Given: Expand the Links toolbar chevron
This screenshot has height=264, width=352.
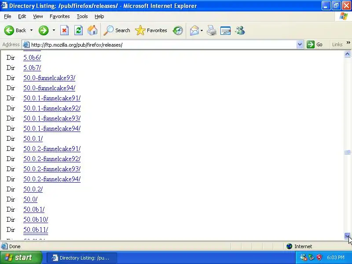Looking at the screenshot, I should [348, 43].
